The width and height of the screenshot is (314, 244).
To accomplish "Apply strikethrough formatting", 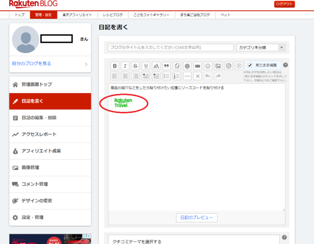I will point(135,66).
